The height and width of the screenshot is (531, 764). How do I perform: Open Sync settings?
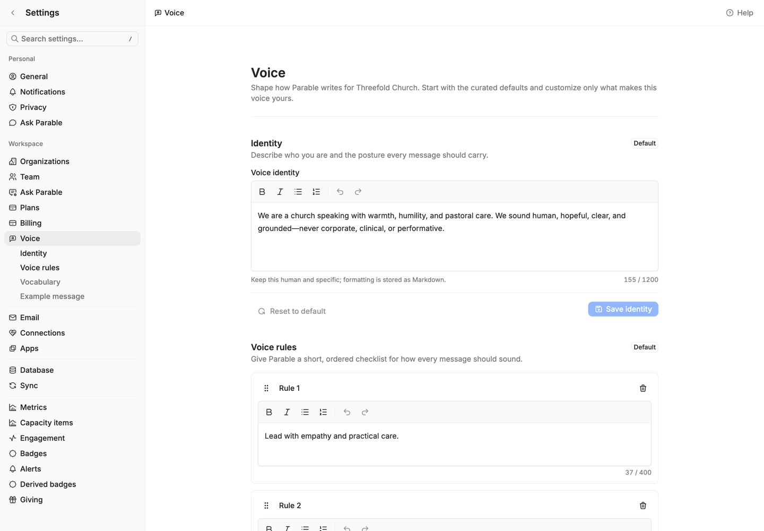coord(72,386)
